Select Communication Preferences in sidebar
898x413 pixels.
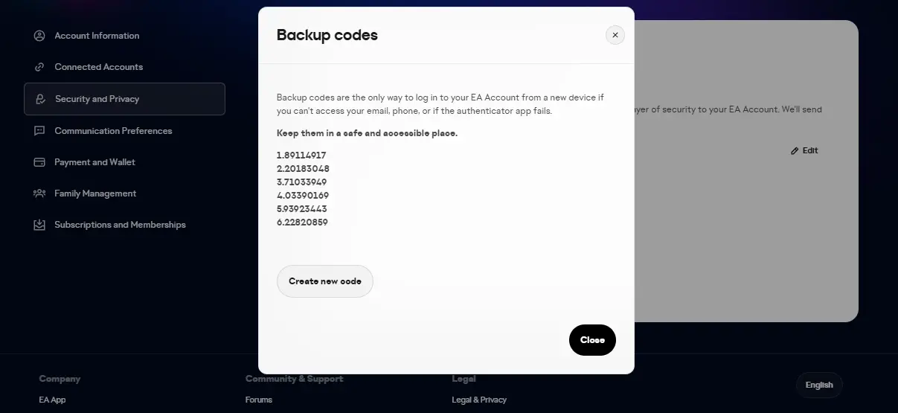tap(113, 131)
